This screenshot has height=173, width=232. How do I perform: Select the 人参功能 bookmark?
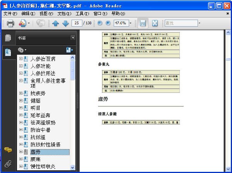click(40, 66)
